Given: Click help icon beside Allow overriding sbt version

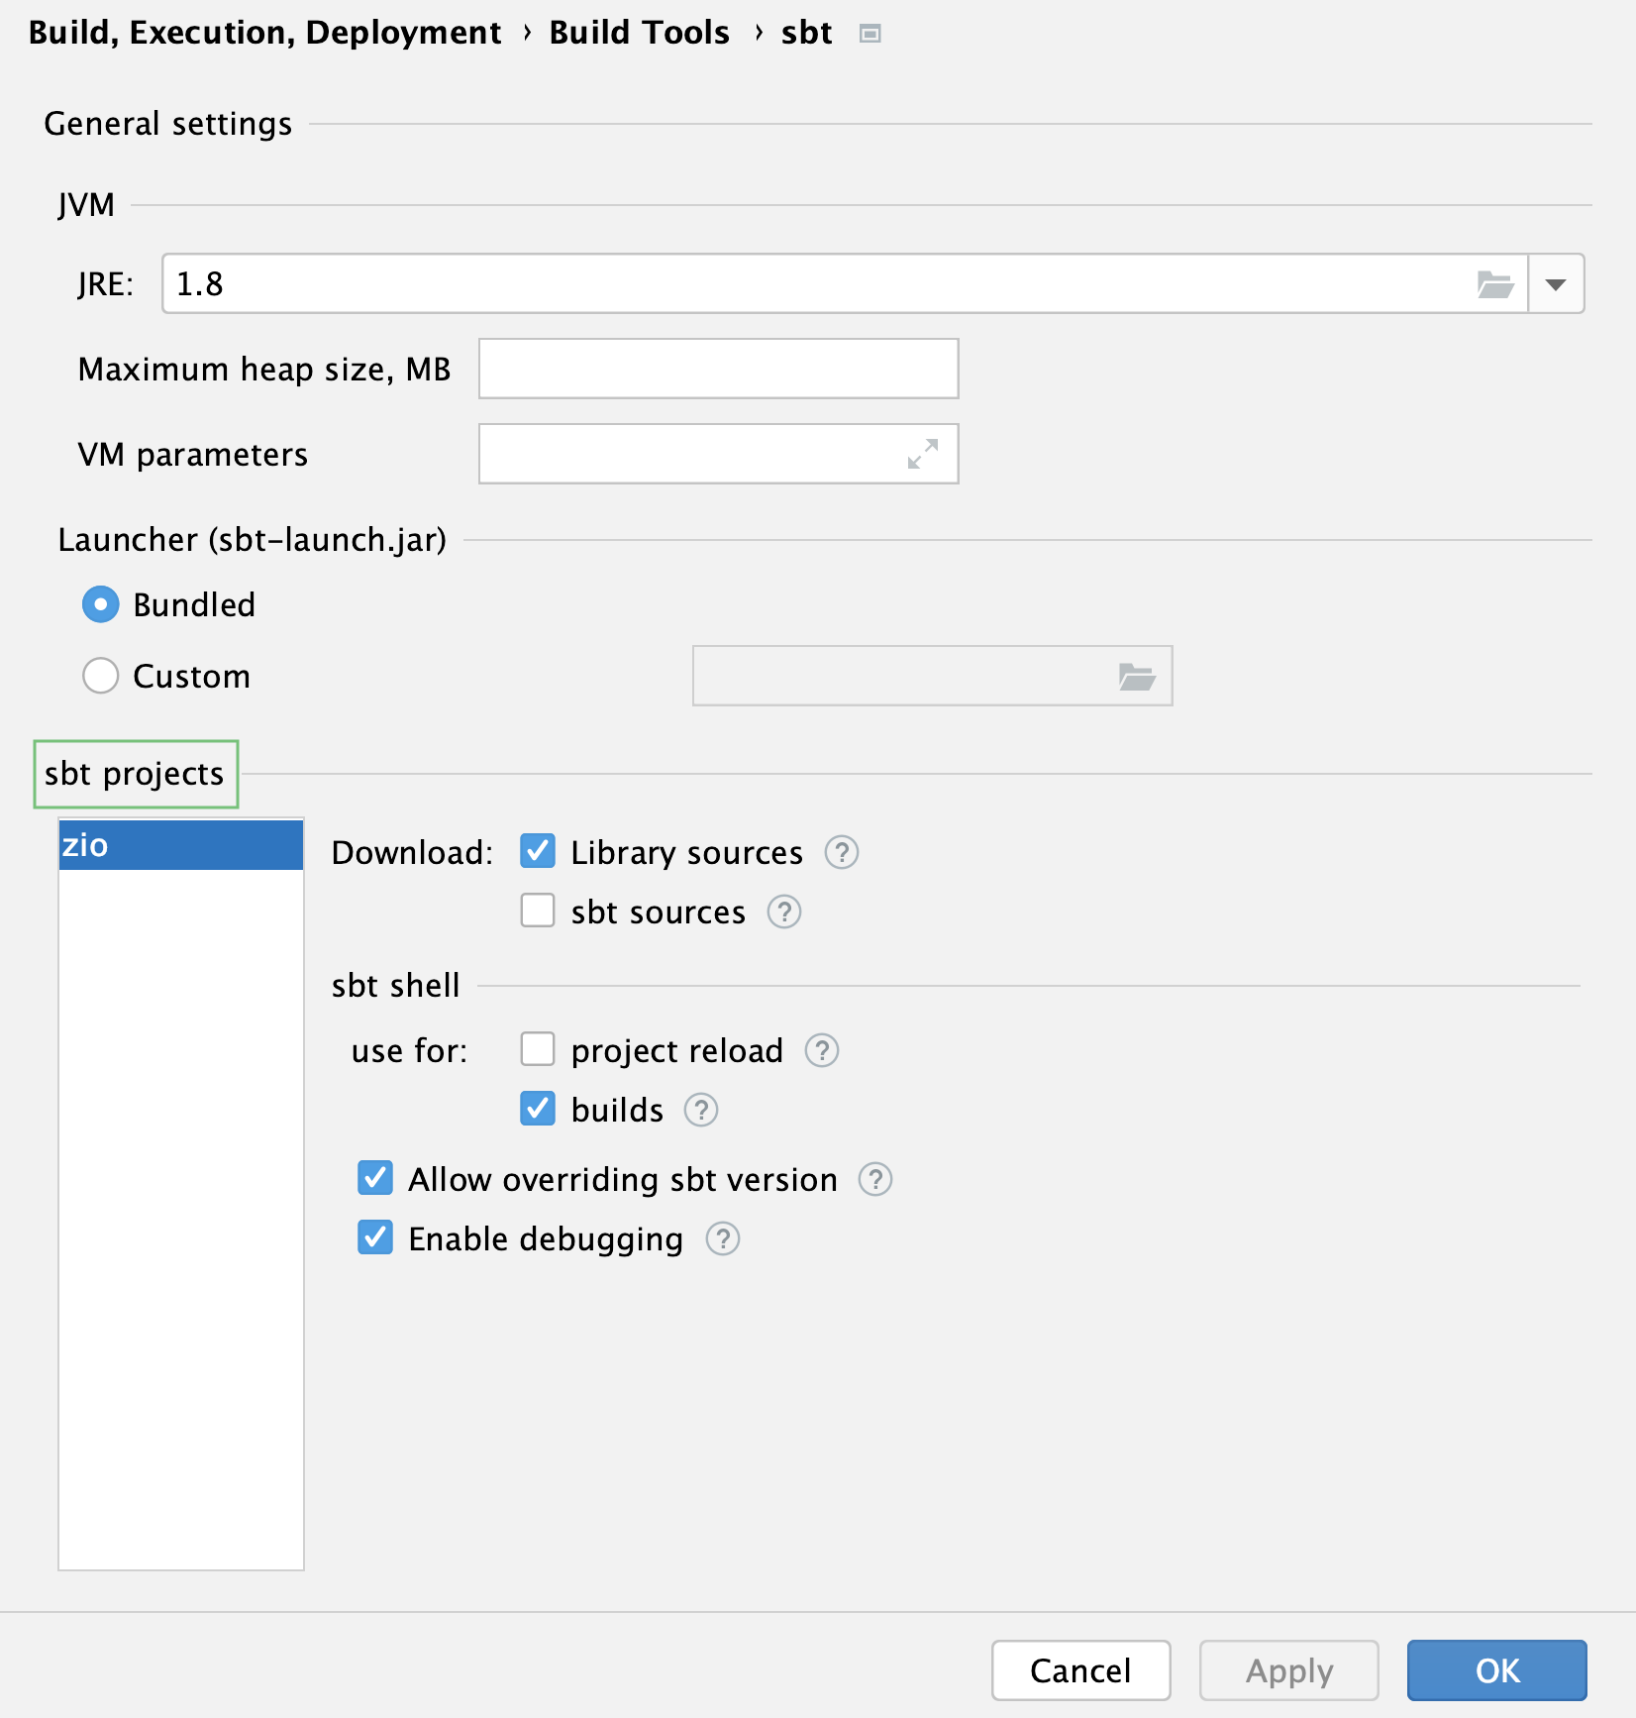Looking at the screenshot, I should point(874,1179).
